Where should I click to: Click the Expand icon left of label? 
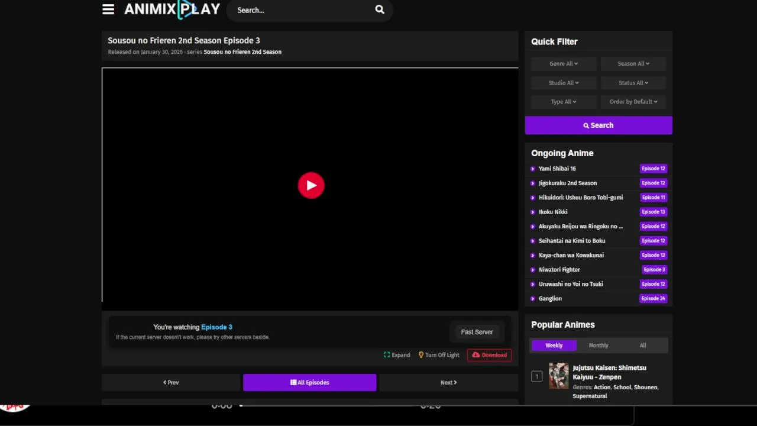(387, 355)
